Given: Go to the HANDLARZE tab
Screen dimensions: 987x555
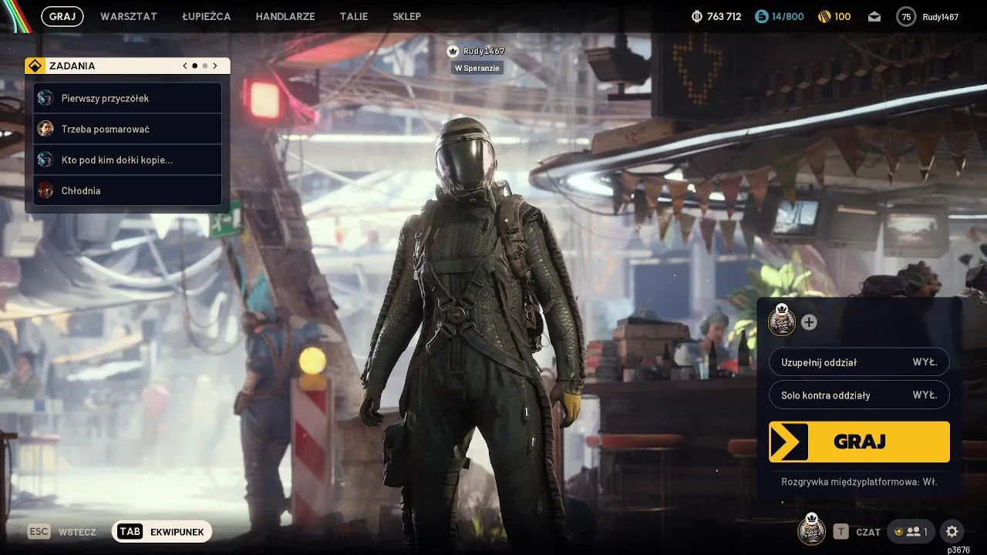Looking at the screenshot, I should point(285,16).
